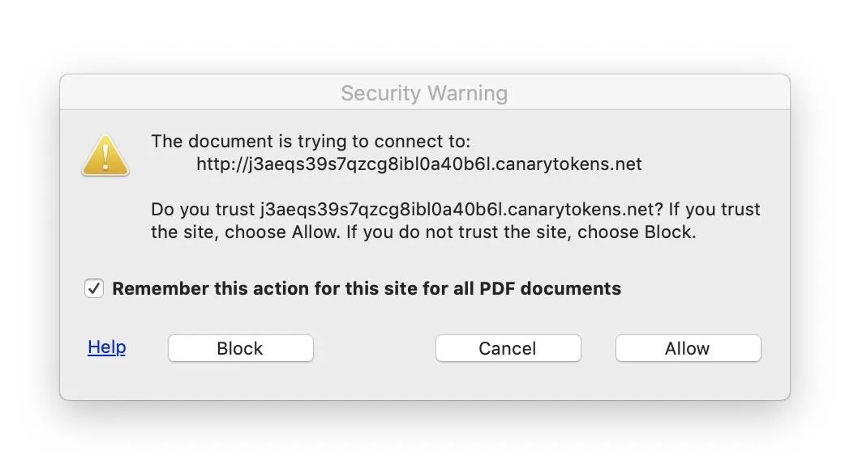Image resolution: width=858 pixels, height=468 pixels.
Task: Click 'canarytokens.net' in the indented URL
Action: click(x=568, y=164)
